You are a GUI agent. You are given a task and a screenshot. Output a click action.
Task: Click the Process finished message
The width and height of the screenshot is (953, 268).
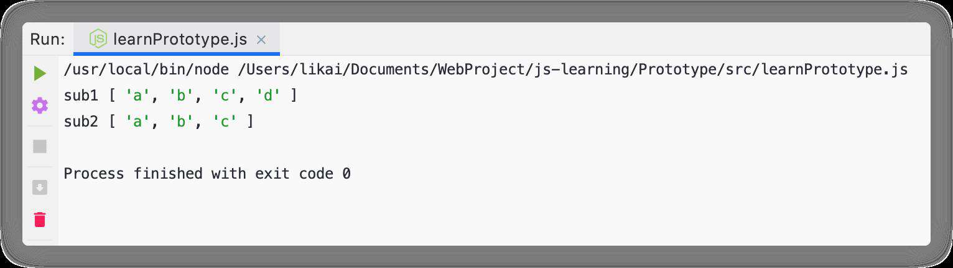[207, 174]
